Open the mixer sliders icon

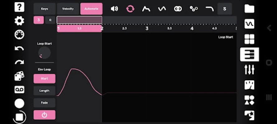click(249, 69)
